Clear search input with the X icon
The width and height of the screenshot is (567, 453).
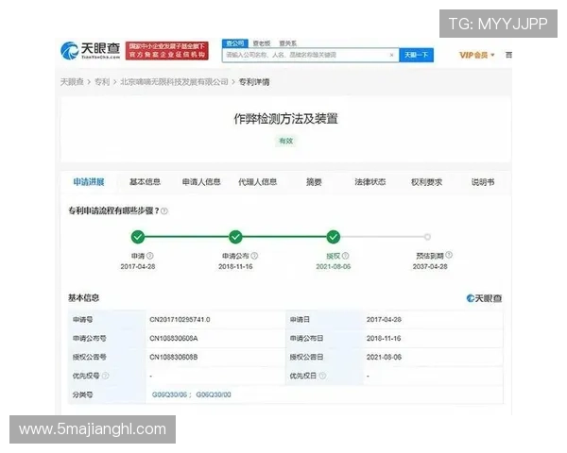(x=391, y=55)
